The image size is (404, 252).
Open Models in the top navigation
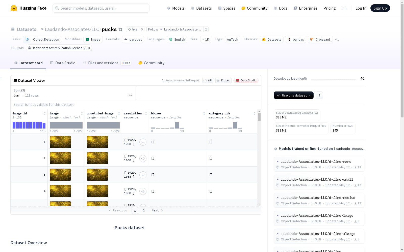pyautogui.click(x=176, y=8)
